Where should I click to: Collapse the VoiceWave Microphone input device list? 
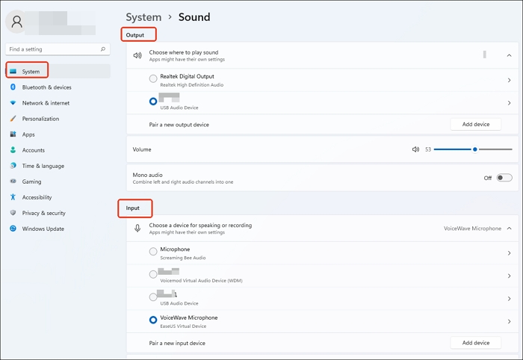tap(509, 228)
